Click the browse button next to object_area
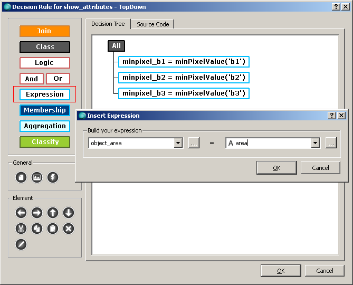 (194, 143)
